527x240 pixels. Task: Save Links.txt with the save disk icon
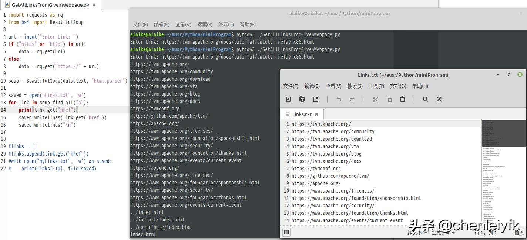click(316, 99)
